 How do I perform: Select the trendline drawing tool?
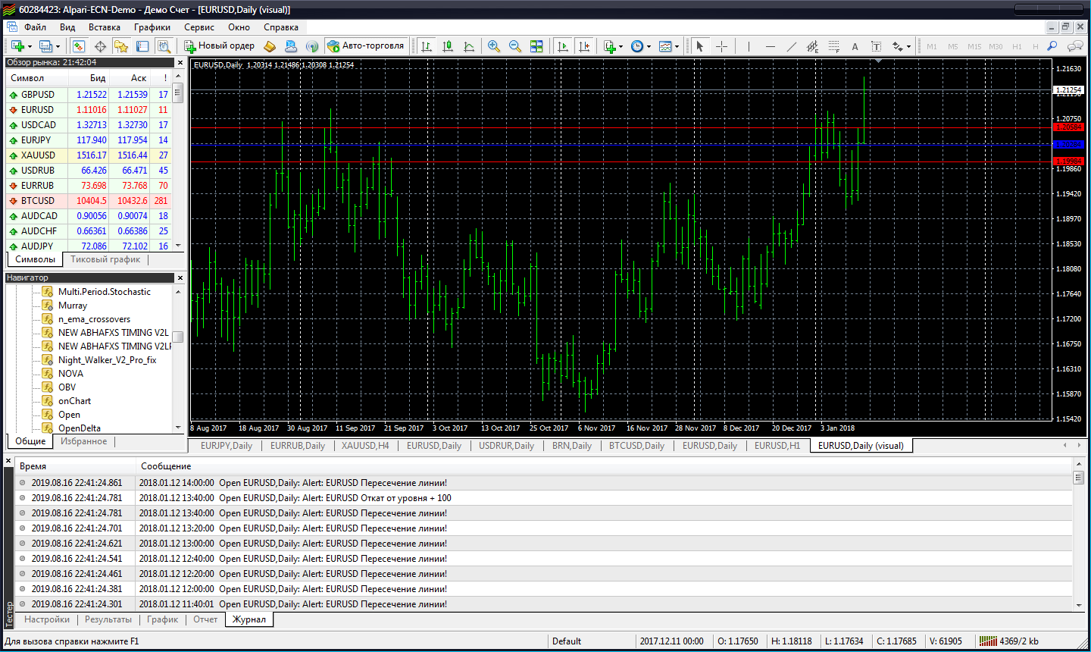pos(792,46)
